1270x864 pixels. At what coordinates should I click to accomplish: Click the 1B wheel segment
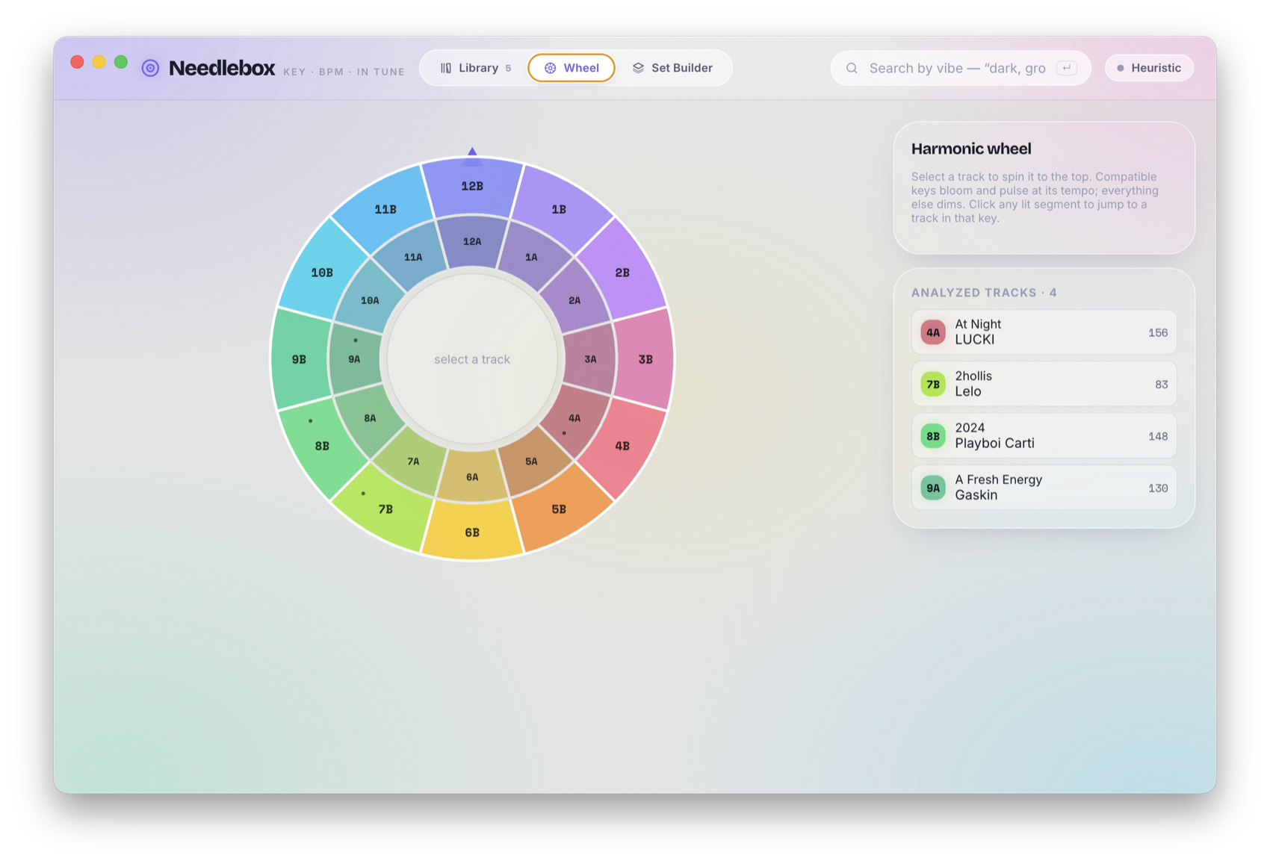[559, 209]
